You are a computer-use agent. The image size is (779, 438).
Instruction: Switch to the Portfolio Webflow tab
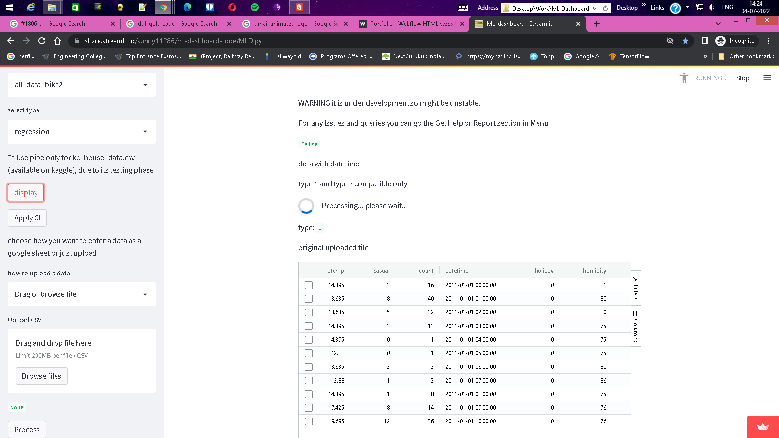pos(410,24)
